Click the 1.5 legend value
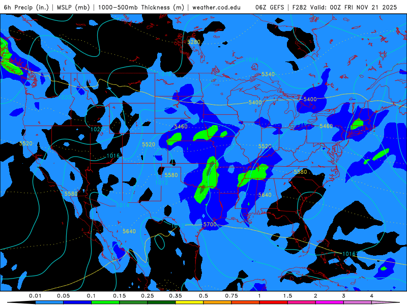The width and height of the screenshot is (407, 305). 287,296
